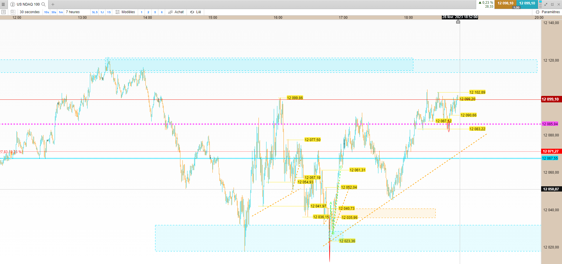Open instrument search with the magnifier icon
Image resolution: width=562 pixels, height=264 pixels.
pos(43,4)
